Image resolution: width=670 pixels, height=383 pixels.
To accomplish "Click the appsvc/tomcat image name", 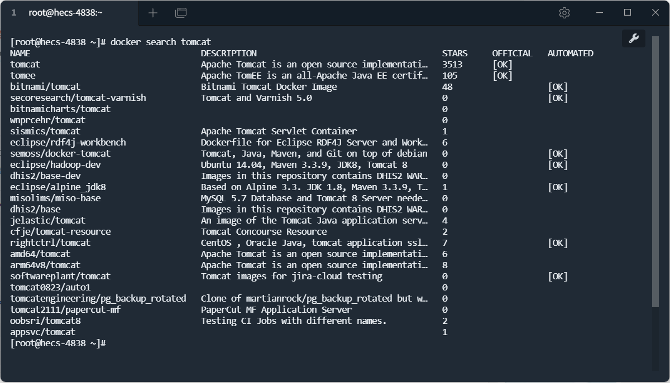I will (42, 332).
